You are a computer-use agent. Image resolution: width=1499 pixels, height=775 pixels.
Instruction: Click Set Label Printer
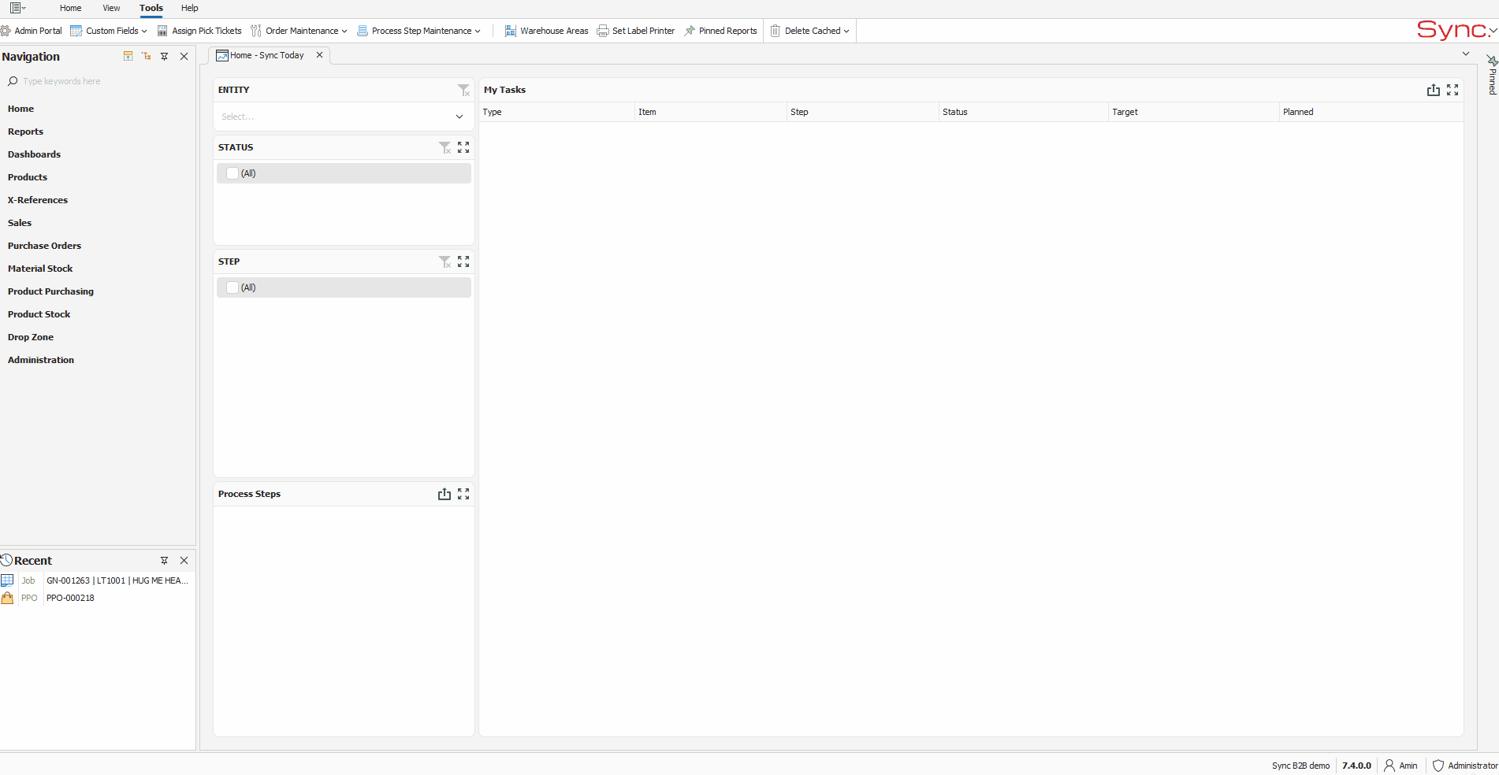636,31
